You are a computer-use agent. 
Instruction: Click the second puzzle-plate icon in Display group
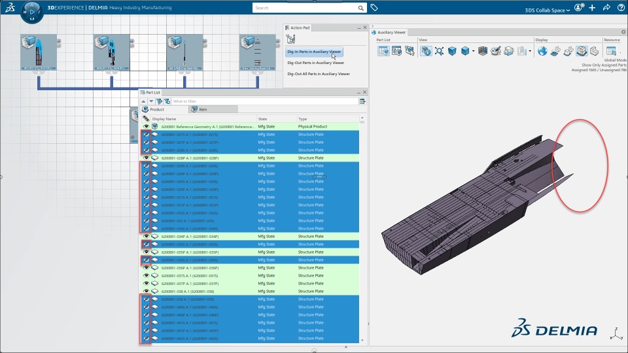(568, 51)
